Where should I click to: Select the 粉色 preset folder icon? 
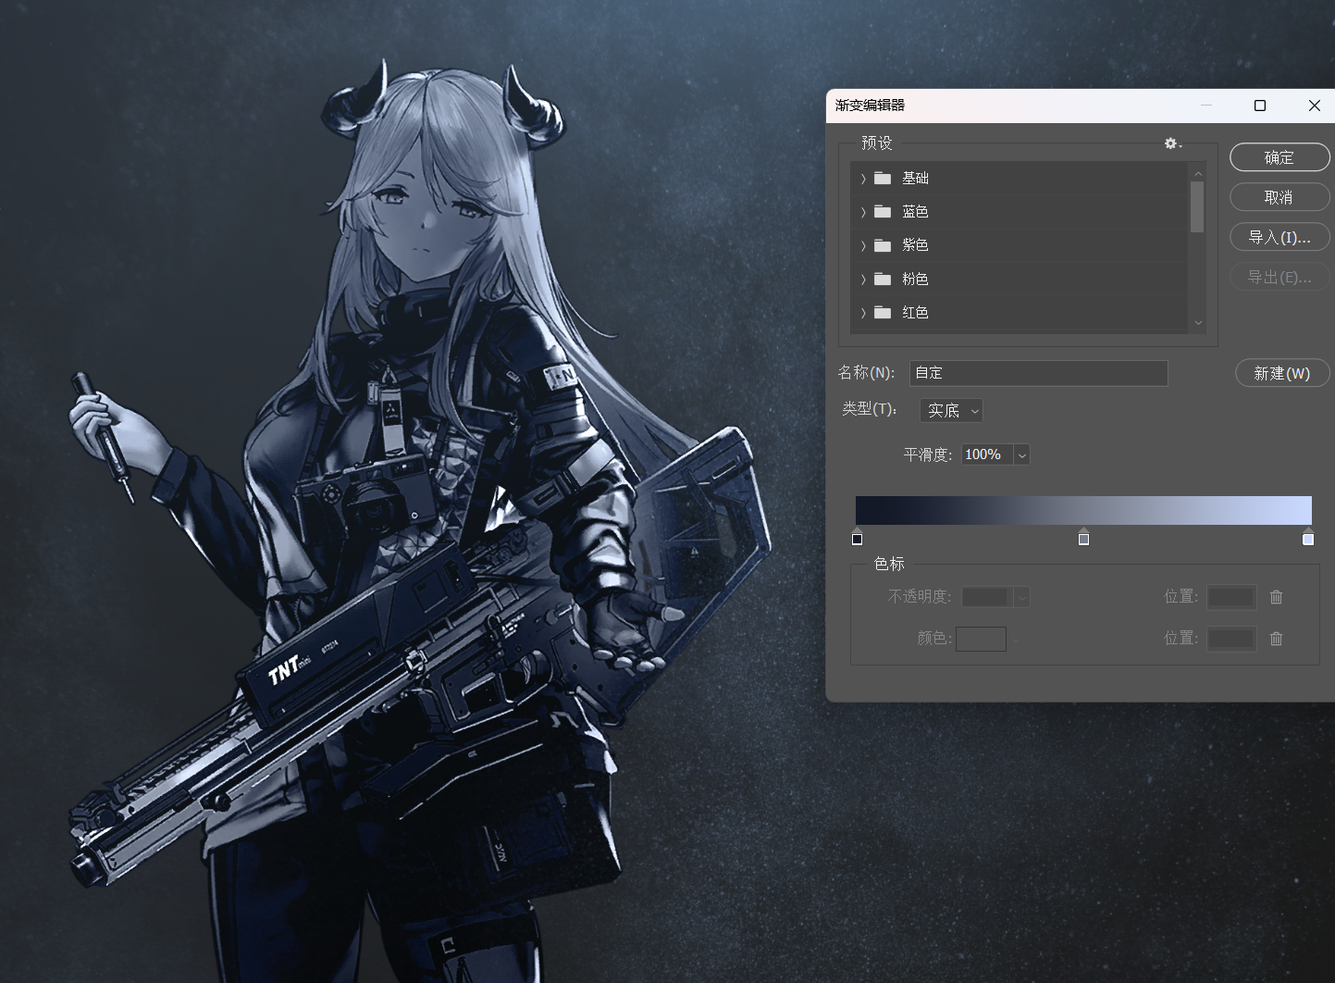coord(883,279)
